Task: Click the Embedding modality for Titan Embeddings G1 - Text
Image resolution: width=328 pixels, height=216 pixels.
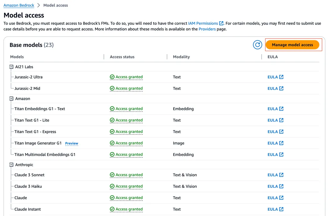Action: pos(183,109)
